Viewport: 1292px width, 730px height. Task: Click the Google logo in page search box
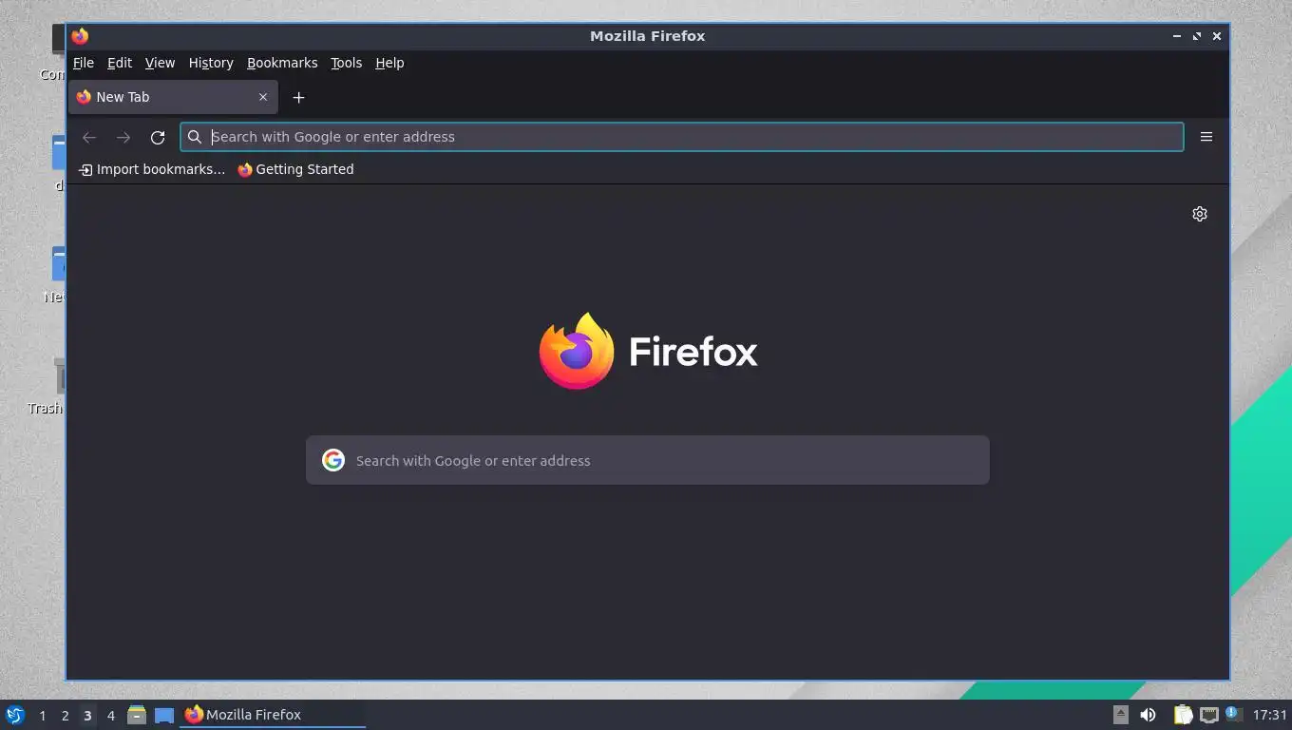[x=333, y=460]
